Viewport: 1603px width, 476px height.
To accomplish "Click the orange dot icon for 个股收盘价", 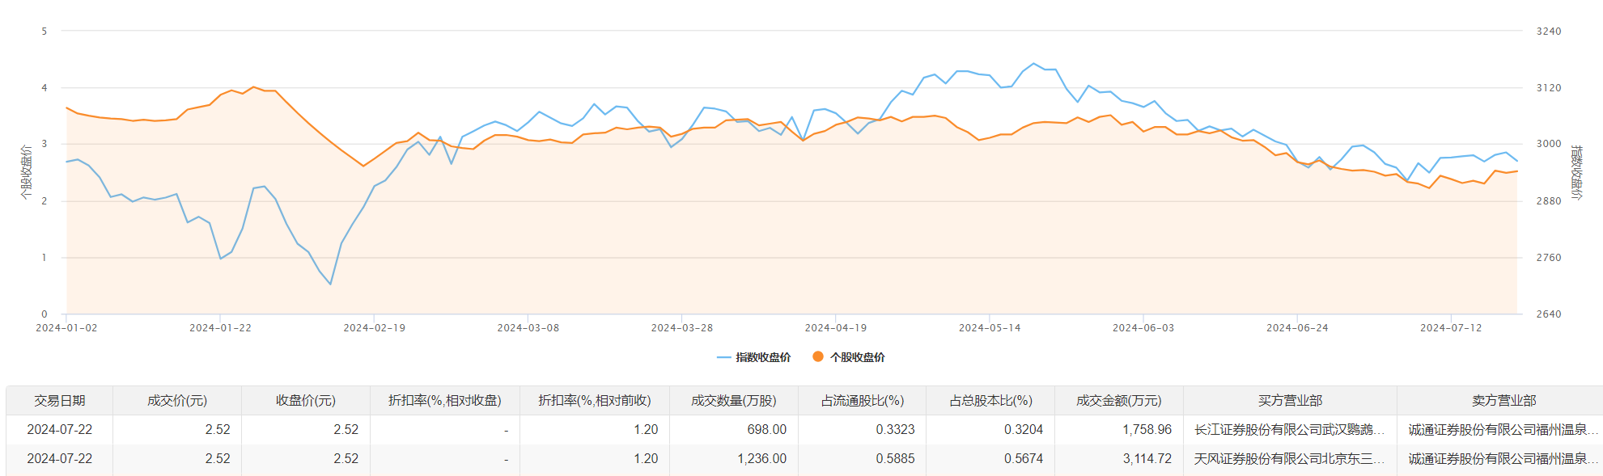I will coord(818,356).
